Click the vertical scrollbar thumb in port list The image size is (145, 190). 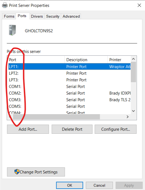(133, 72)
